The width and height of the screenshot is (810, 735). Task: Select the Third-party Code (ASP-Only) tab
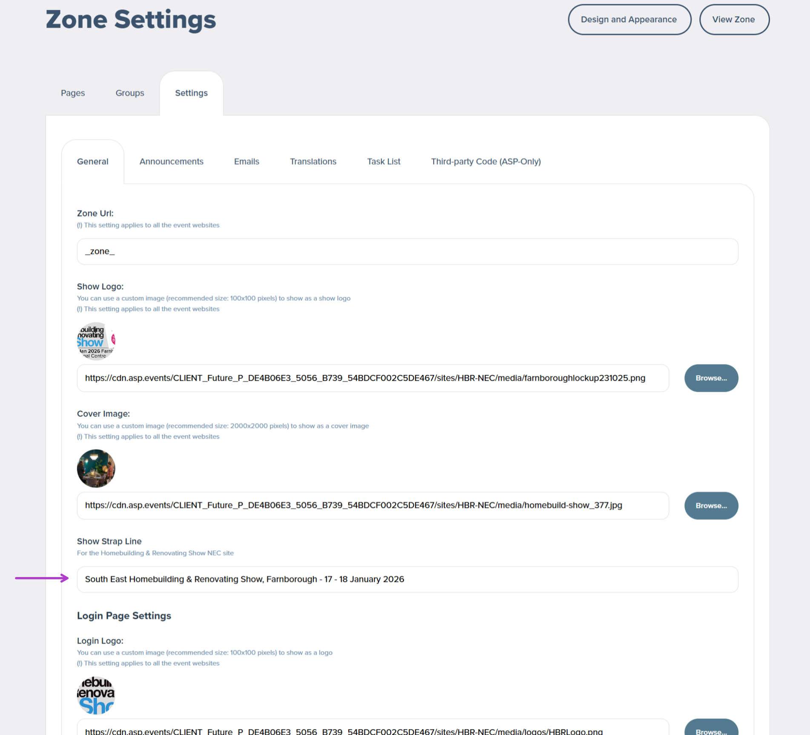pyautogui.click(x=486, y=161)
